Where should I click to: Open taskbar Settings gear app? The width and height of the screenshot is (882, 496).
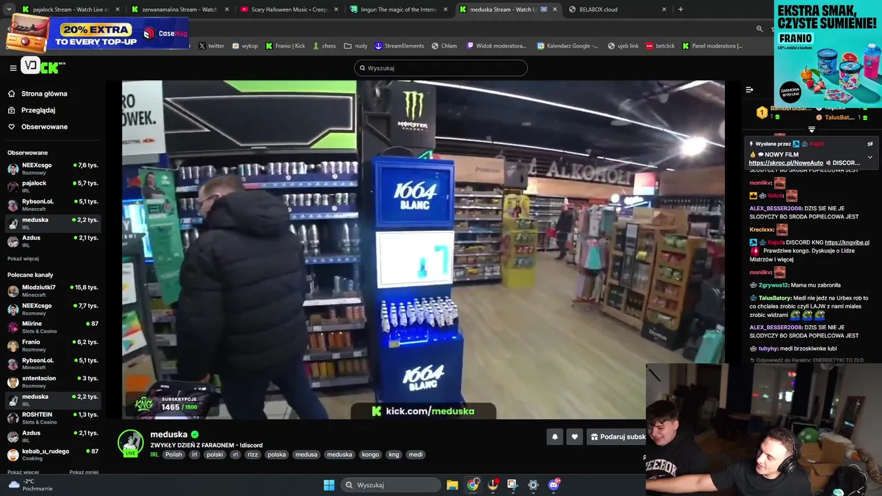tap(533, 485)
